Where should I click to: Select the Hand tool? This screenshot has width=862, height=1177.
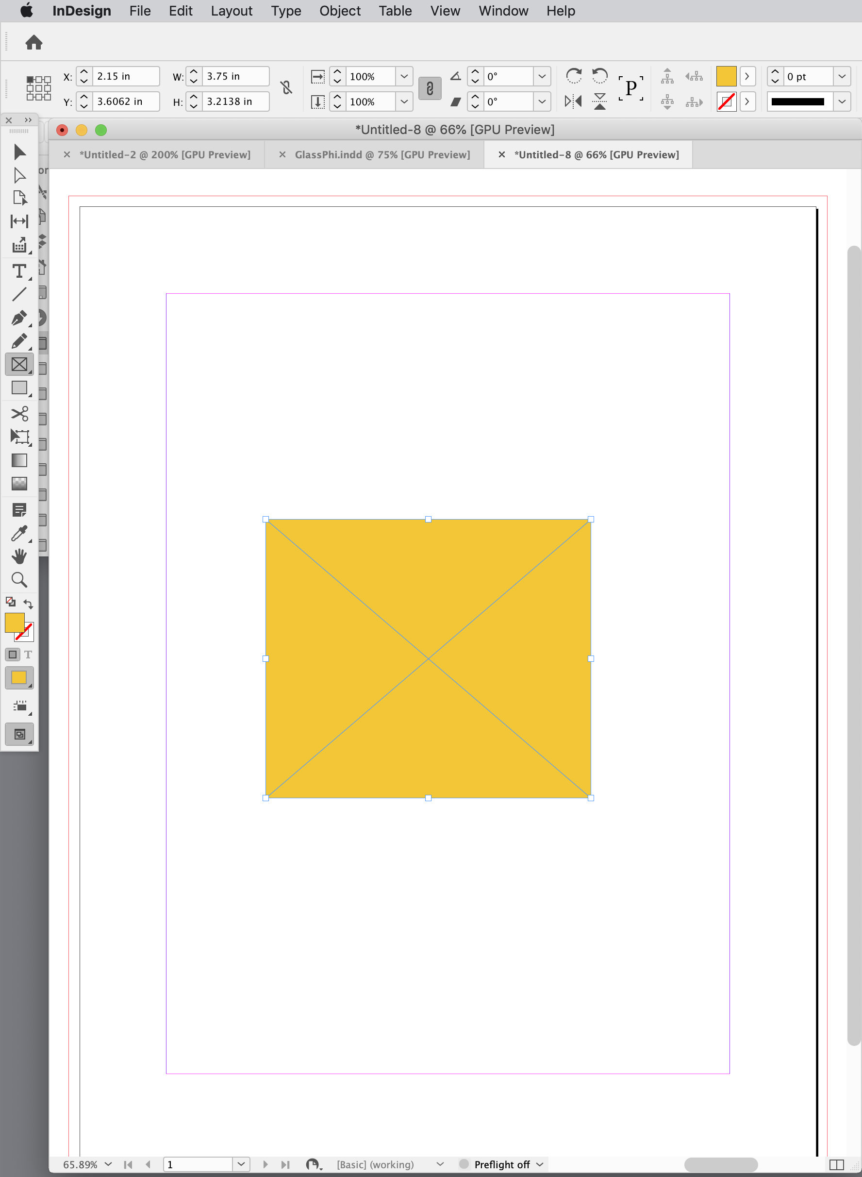pyautogui.click(x=20, y=557)
